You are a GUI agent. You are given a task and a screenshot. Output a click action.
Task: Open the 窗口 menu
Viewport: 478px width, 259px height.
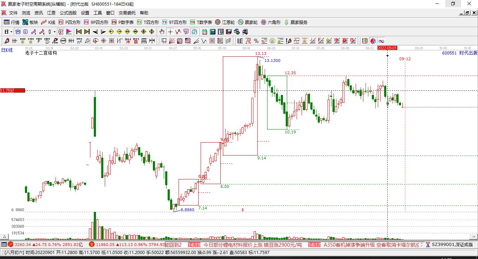[x=110, y=13]
